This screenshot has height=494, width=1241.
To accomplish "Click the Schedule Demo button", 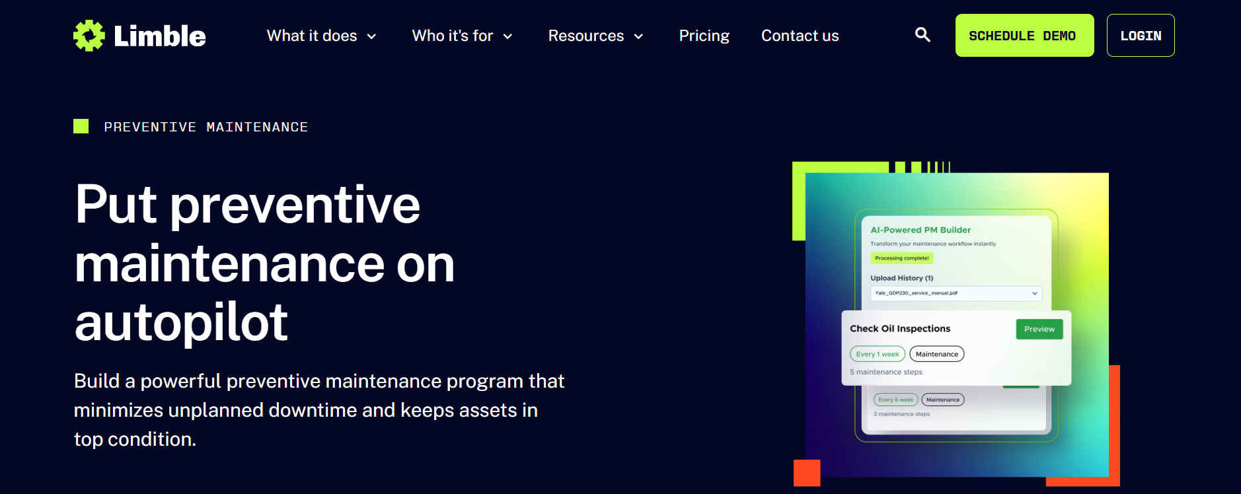I will pos(1024,36).
